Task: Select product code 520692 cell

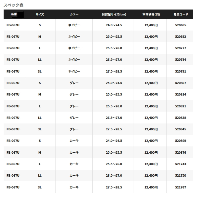Action: [181, 37]
